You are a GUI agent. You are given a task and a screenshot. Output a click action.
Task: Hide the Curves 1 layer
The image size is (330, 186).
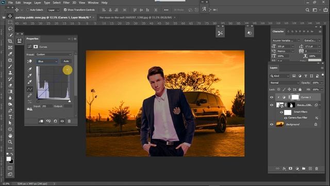pos(272,97)
